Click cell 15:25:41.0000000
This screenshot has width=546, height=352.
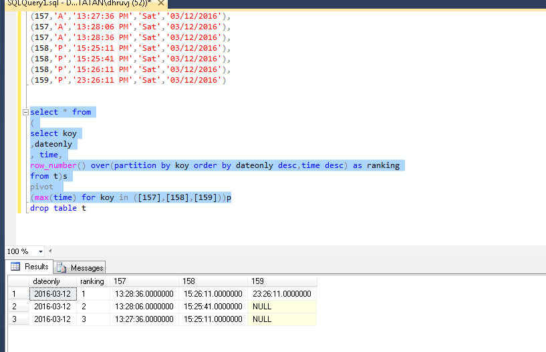tap(213, 307)
